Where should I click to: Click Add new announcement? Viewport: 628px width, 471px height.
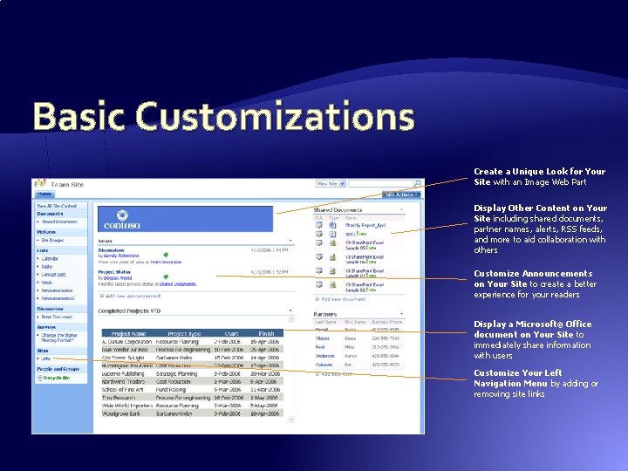tap(133, 296)
